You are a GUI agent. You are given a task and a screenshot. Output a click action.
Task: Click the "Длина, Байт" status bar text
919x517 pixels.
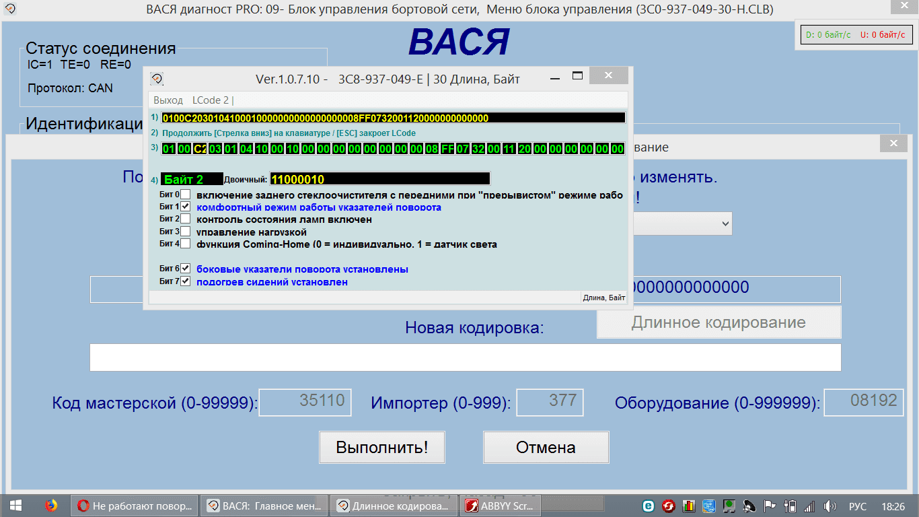coord(604,298)
